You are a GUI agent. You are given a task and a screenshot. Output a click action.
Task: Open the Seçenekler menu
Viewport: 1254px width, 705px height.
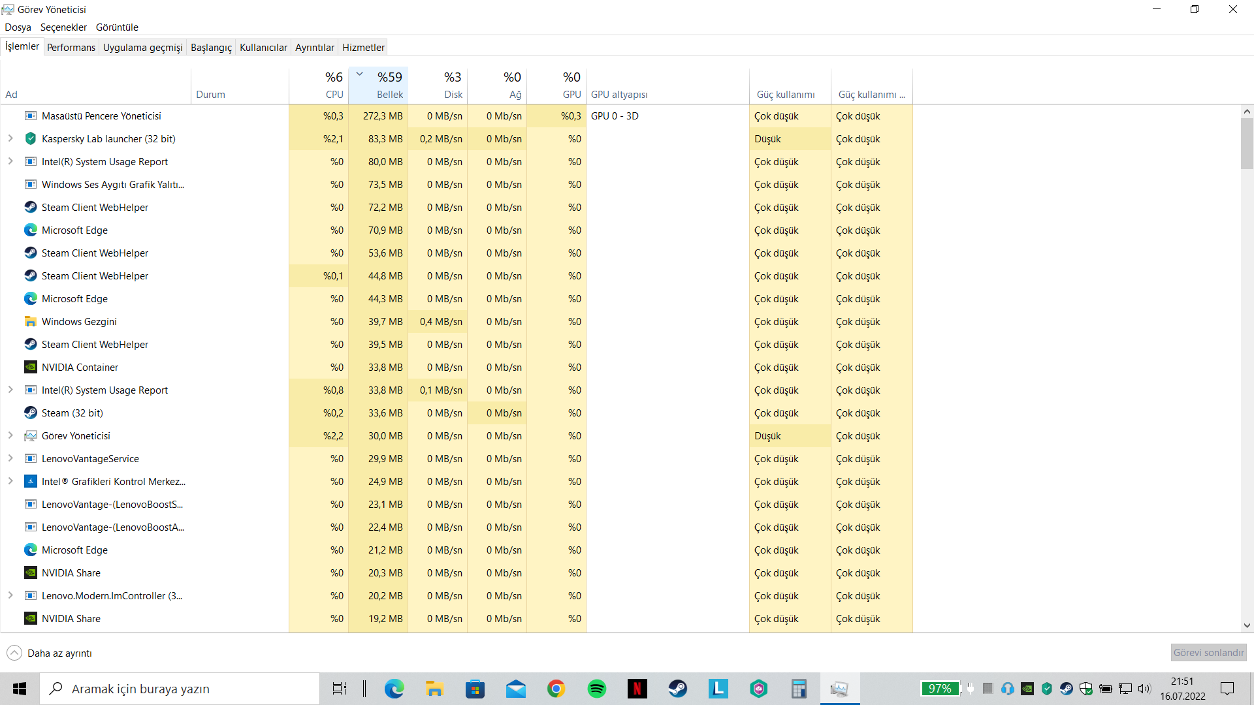[63, 27]
